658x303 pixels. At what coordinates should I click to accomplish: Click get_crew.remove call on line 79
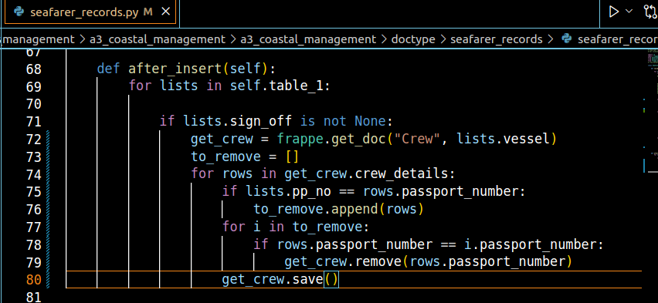point(343,261)
